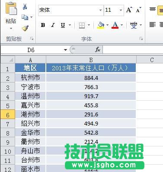Image resolution: width=163 pixels, height=172 pixels.
Task: Click the Select All corner triangle
Action: tap(7, 60)
